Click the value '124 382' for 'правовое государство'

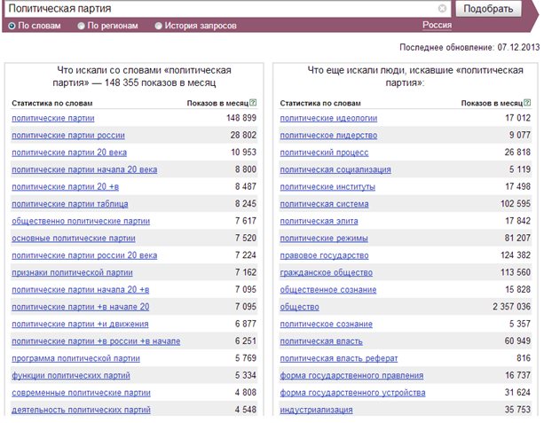pos(516,255)
